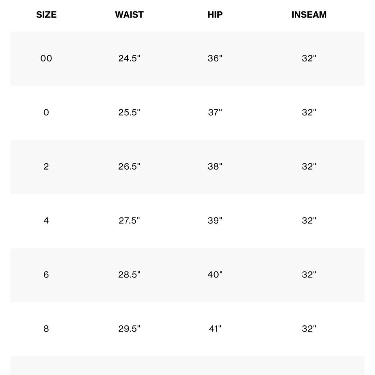Viewport: 375px width, 375px height.
Task: Select the 28.5" waist cell
Action: [129, 274]
